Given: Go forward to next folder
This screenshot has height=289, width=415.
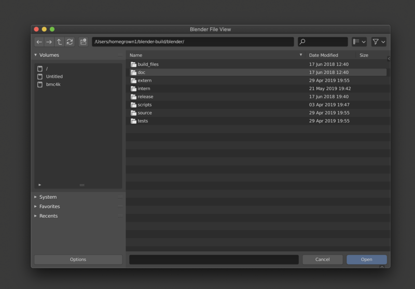Looking at the screenshot, I should point(49,42).
